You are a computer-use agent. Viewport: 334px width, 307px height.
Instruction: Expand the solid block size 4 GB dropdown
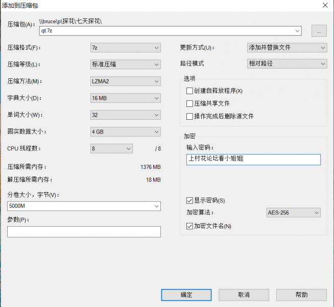[125, 131]
